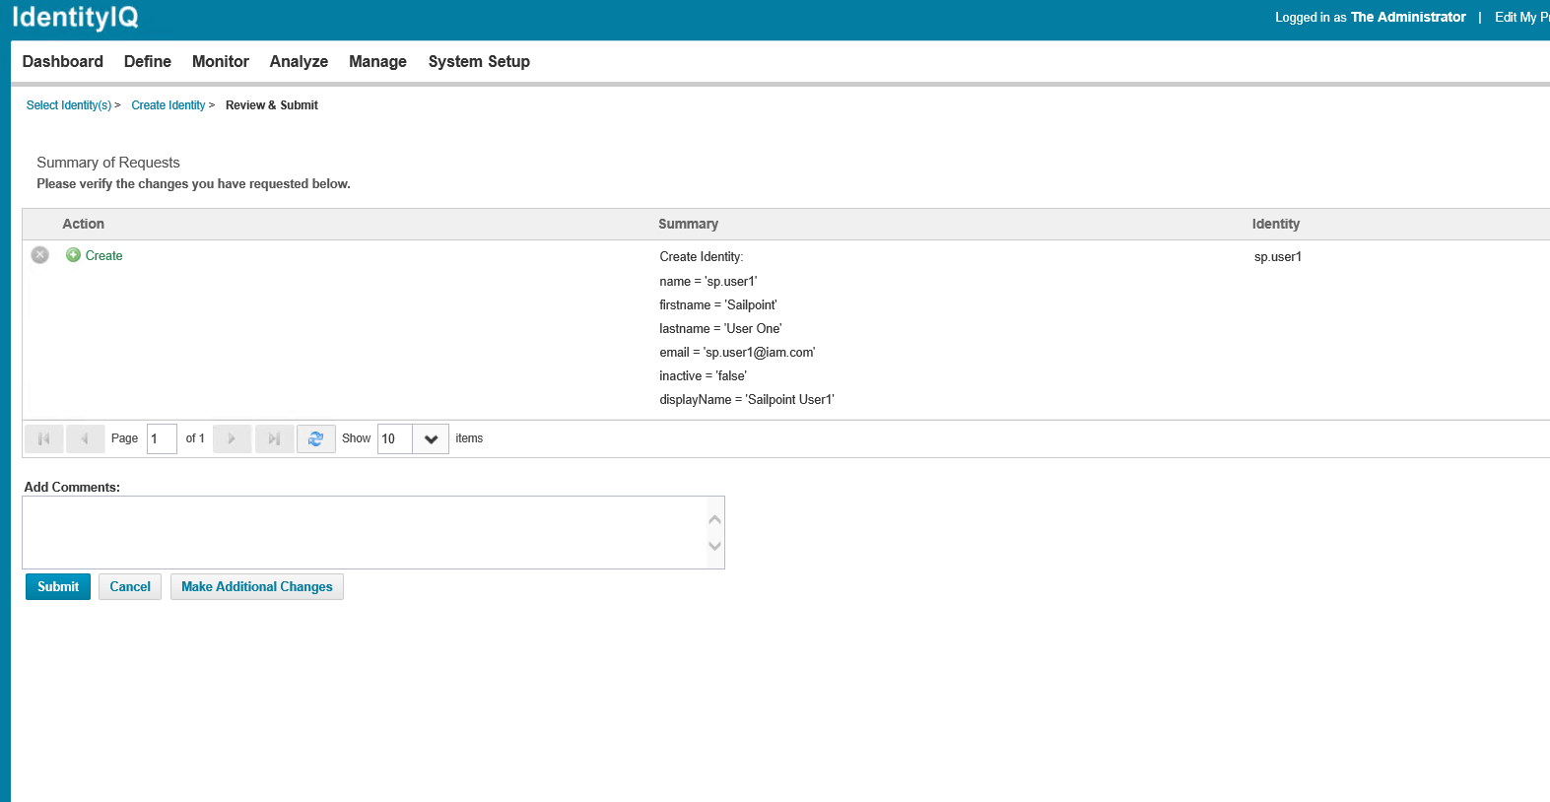Click the Create action link
1550x802 pixels.
(x=103, y=255)
